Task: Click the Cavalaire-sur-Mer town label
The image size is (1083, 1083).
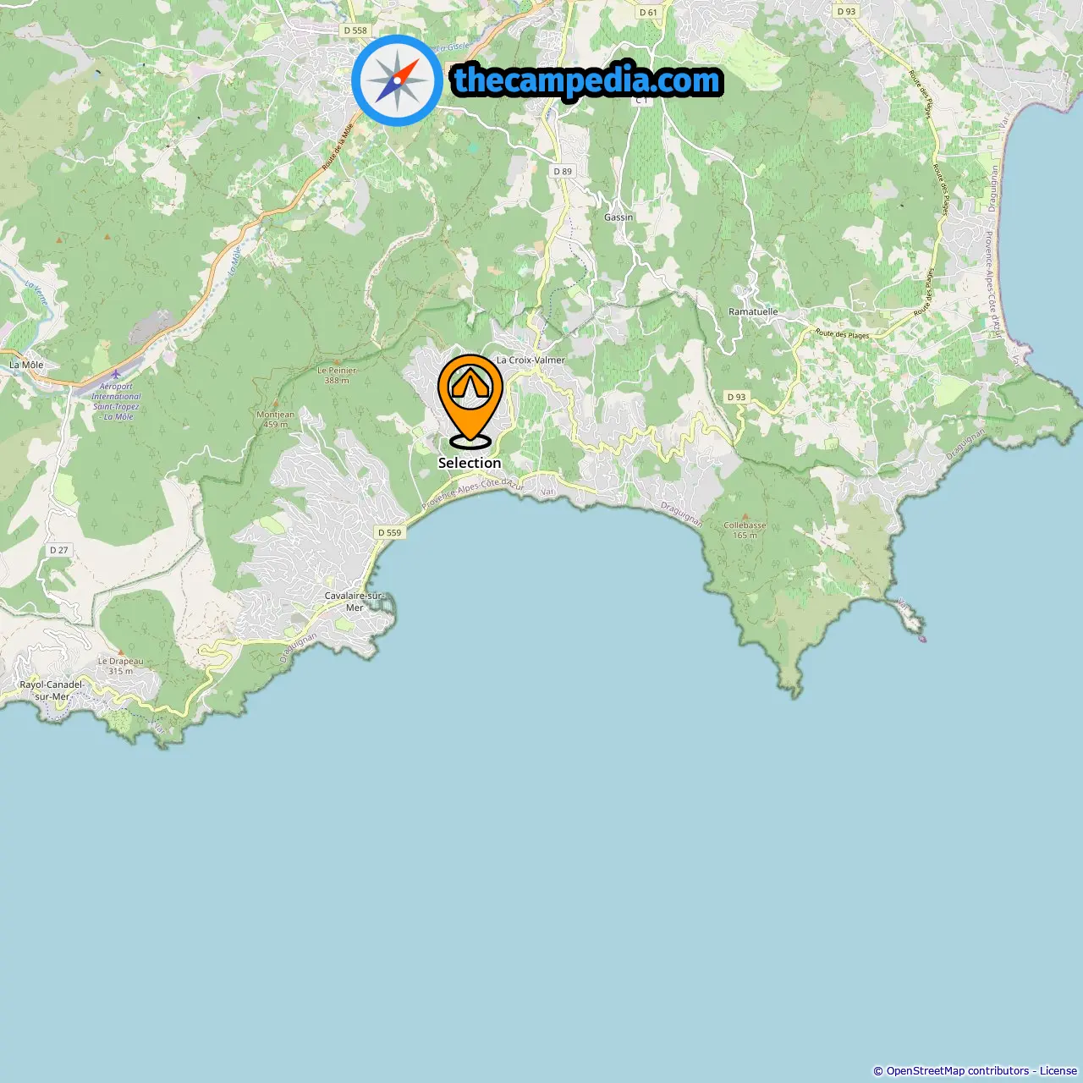Action: coord(355,602)
